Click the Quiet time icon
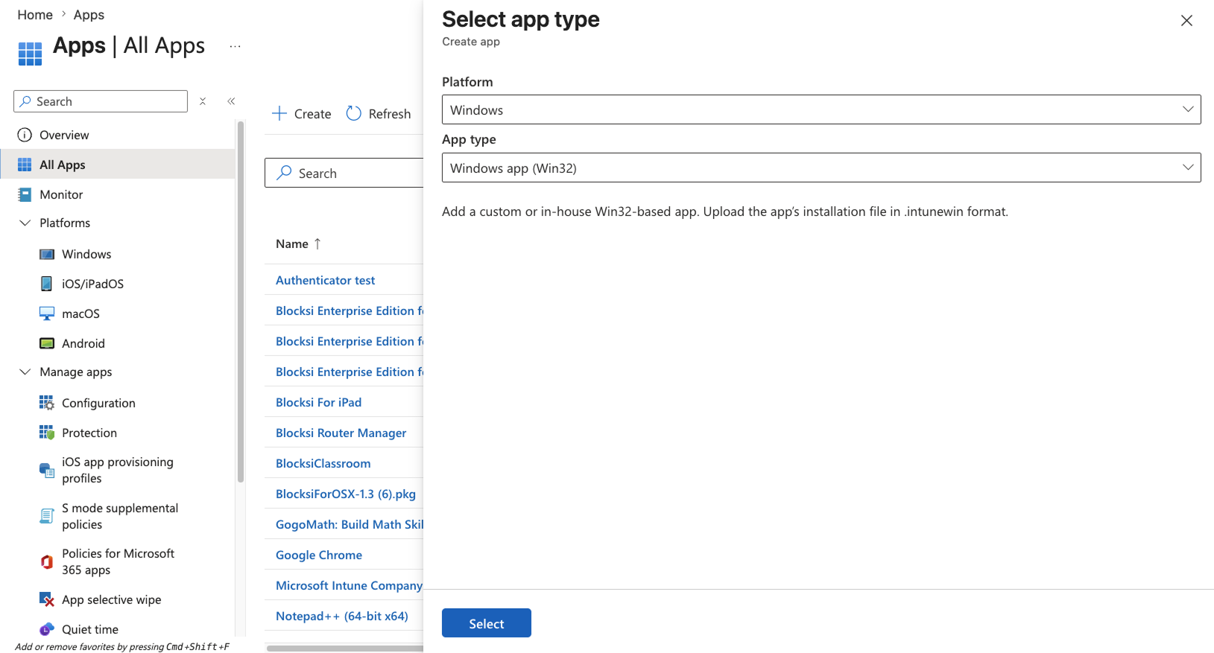The width and height of the screenshot is (1214, 653). pyautogui.click(x=47, y=629)
